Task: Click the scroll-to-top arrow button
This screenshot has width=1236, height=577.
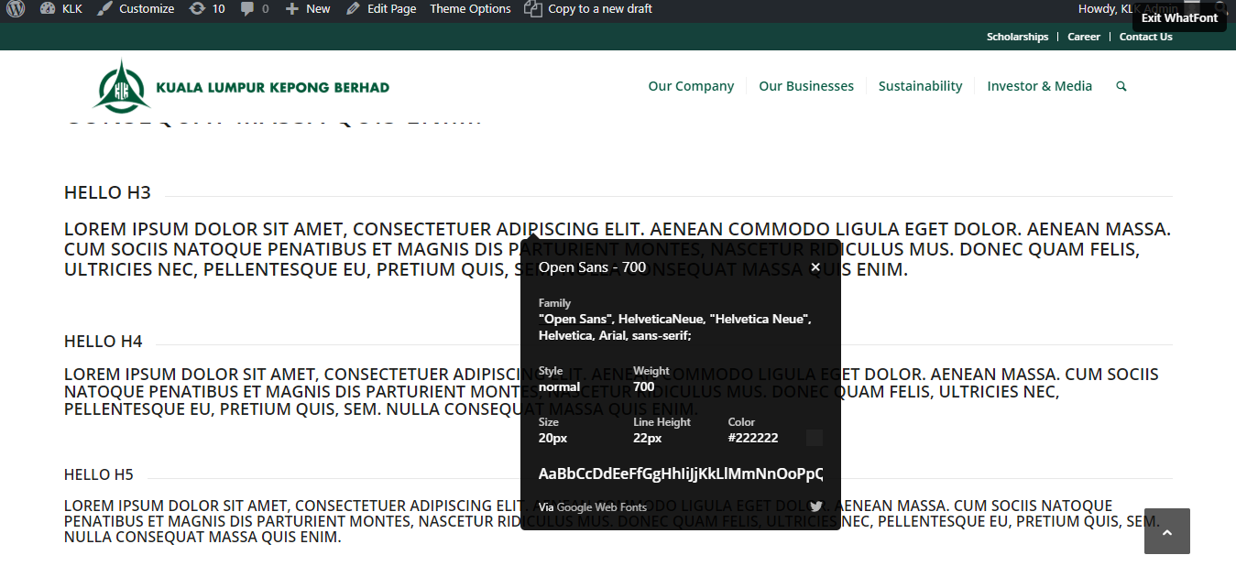Action: tap(1167, 531)
